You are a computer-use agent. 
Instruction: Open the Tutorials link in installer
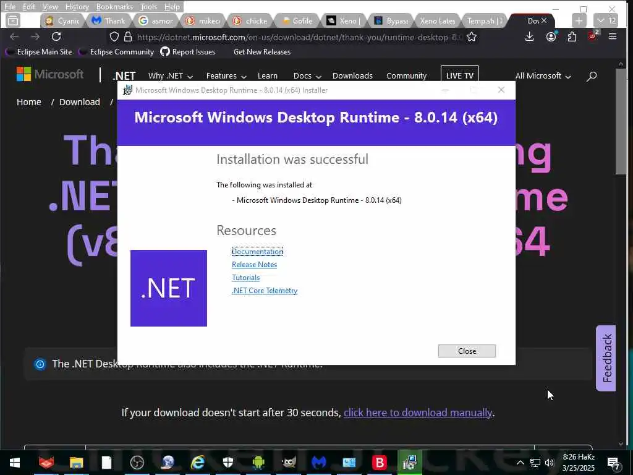(x=245, y=278)
